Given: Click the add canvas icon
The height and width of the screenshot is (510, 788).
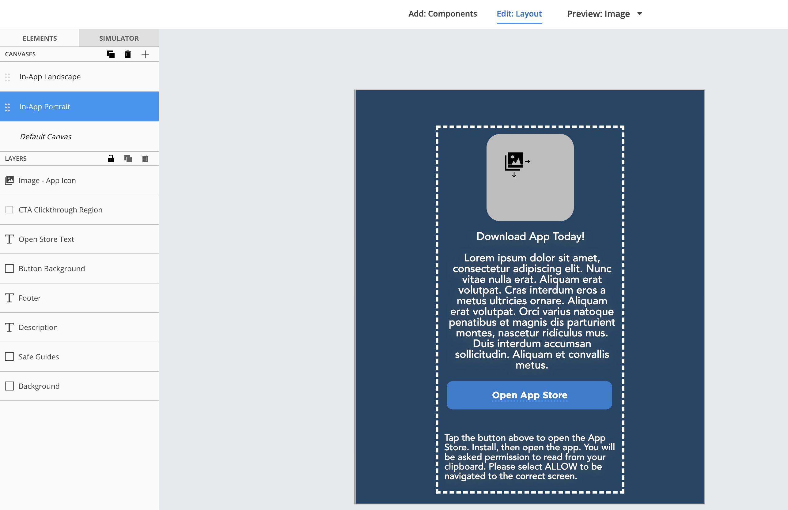Looking at the screenshot, I should [145, 54].
